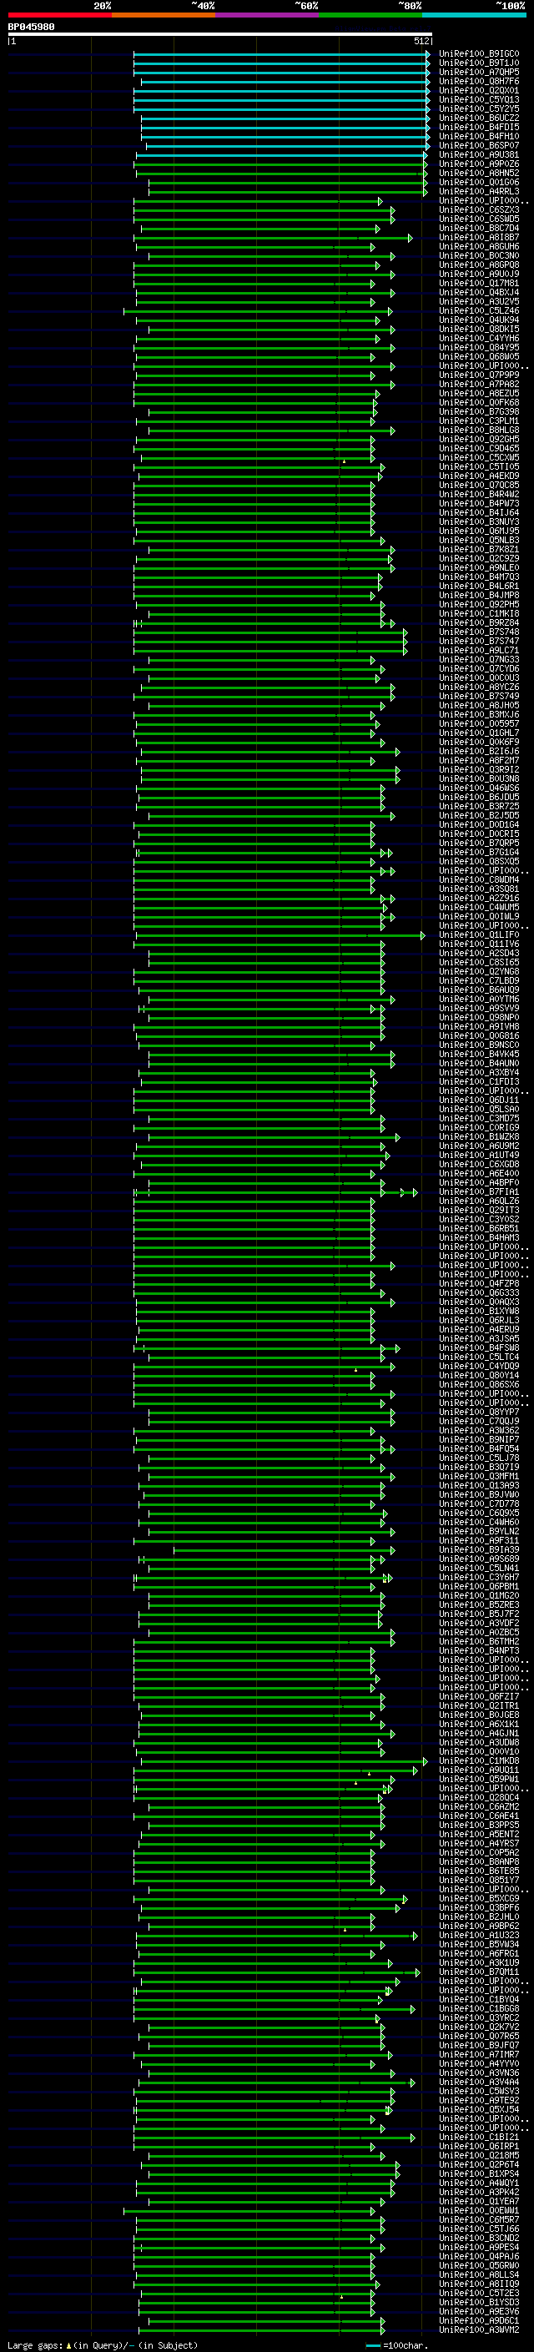
Task: Click the red 20% identity legend segment
Action: (60, 16)
